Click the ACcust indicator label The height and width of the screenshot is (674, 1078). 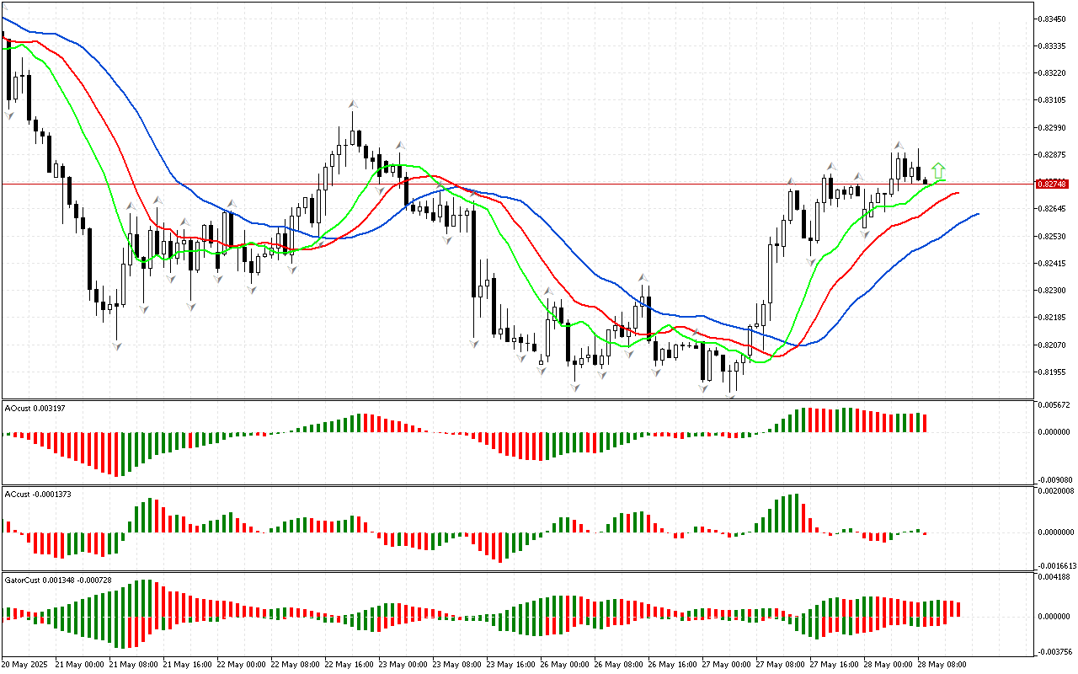(37, 494)
